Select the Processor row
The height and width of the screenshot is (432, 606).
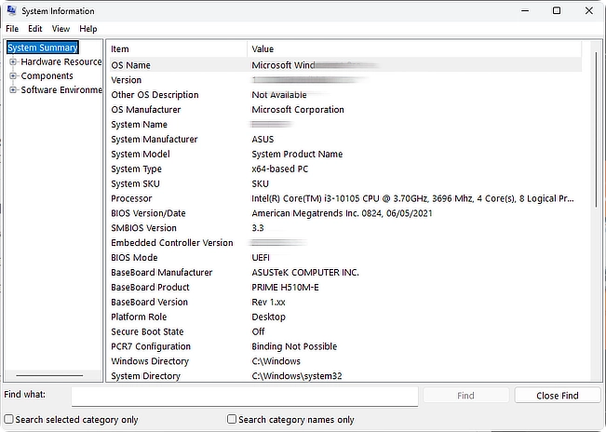(x=345, y=198)
